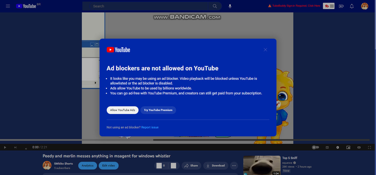
Task: Share the video
Action: coord(191,166)
